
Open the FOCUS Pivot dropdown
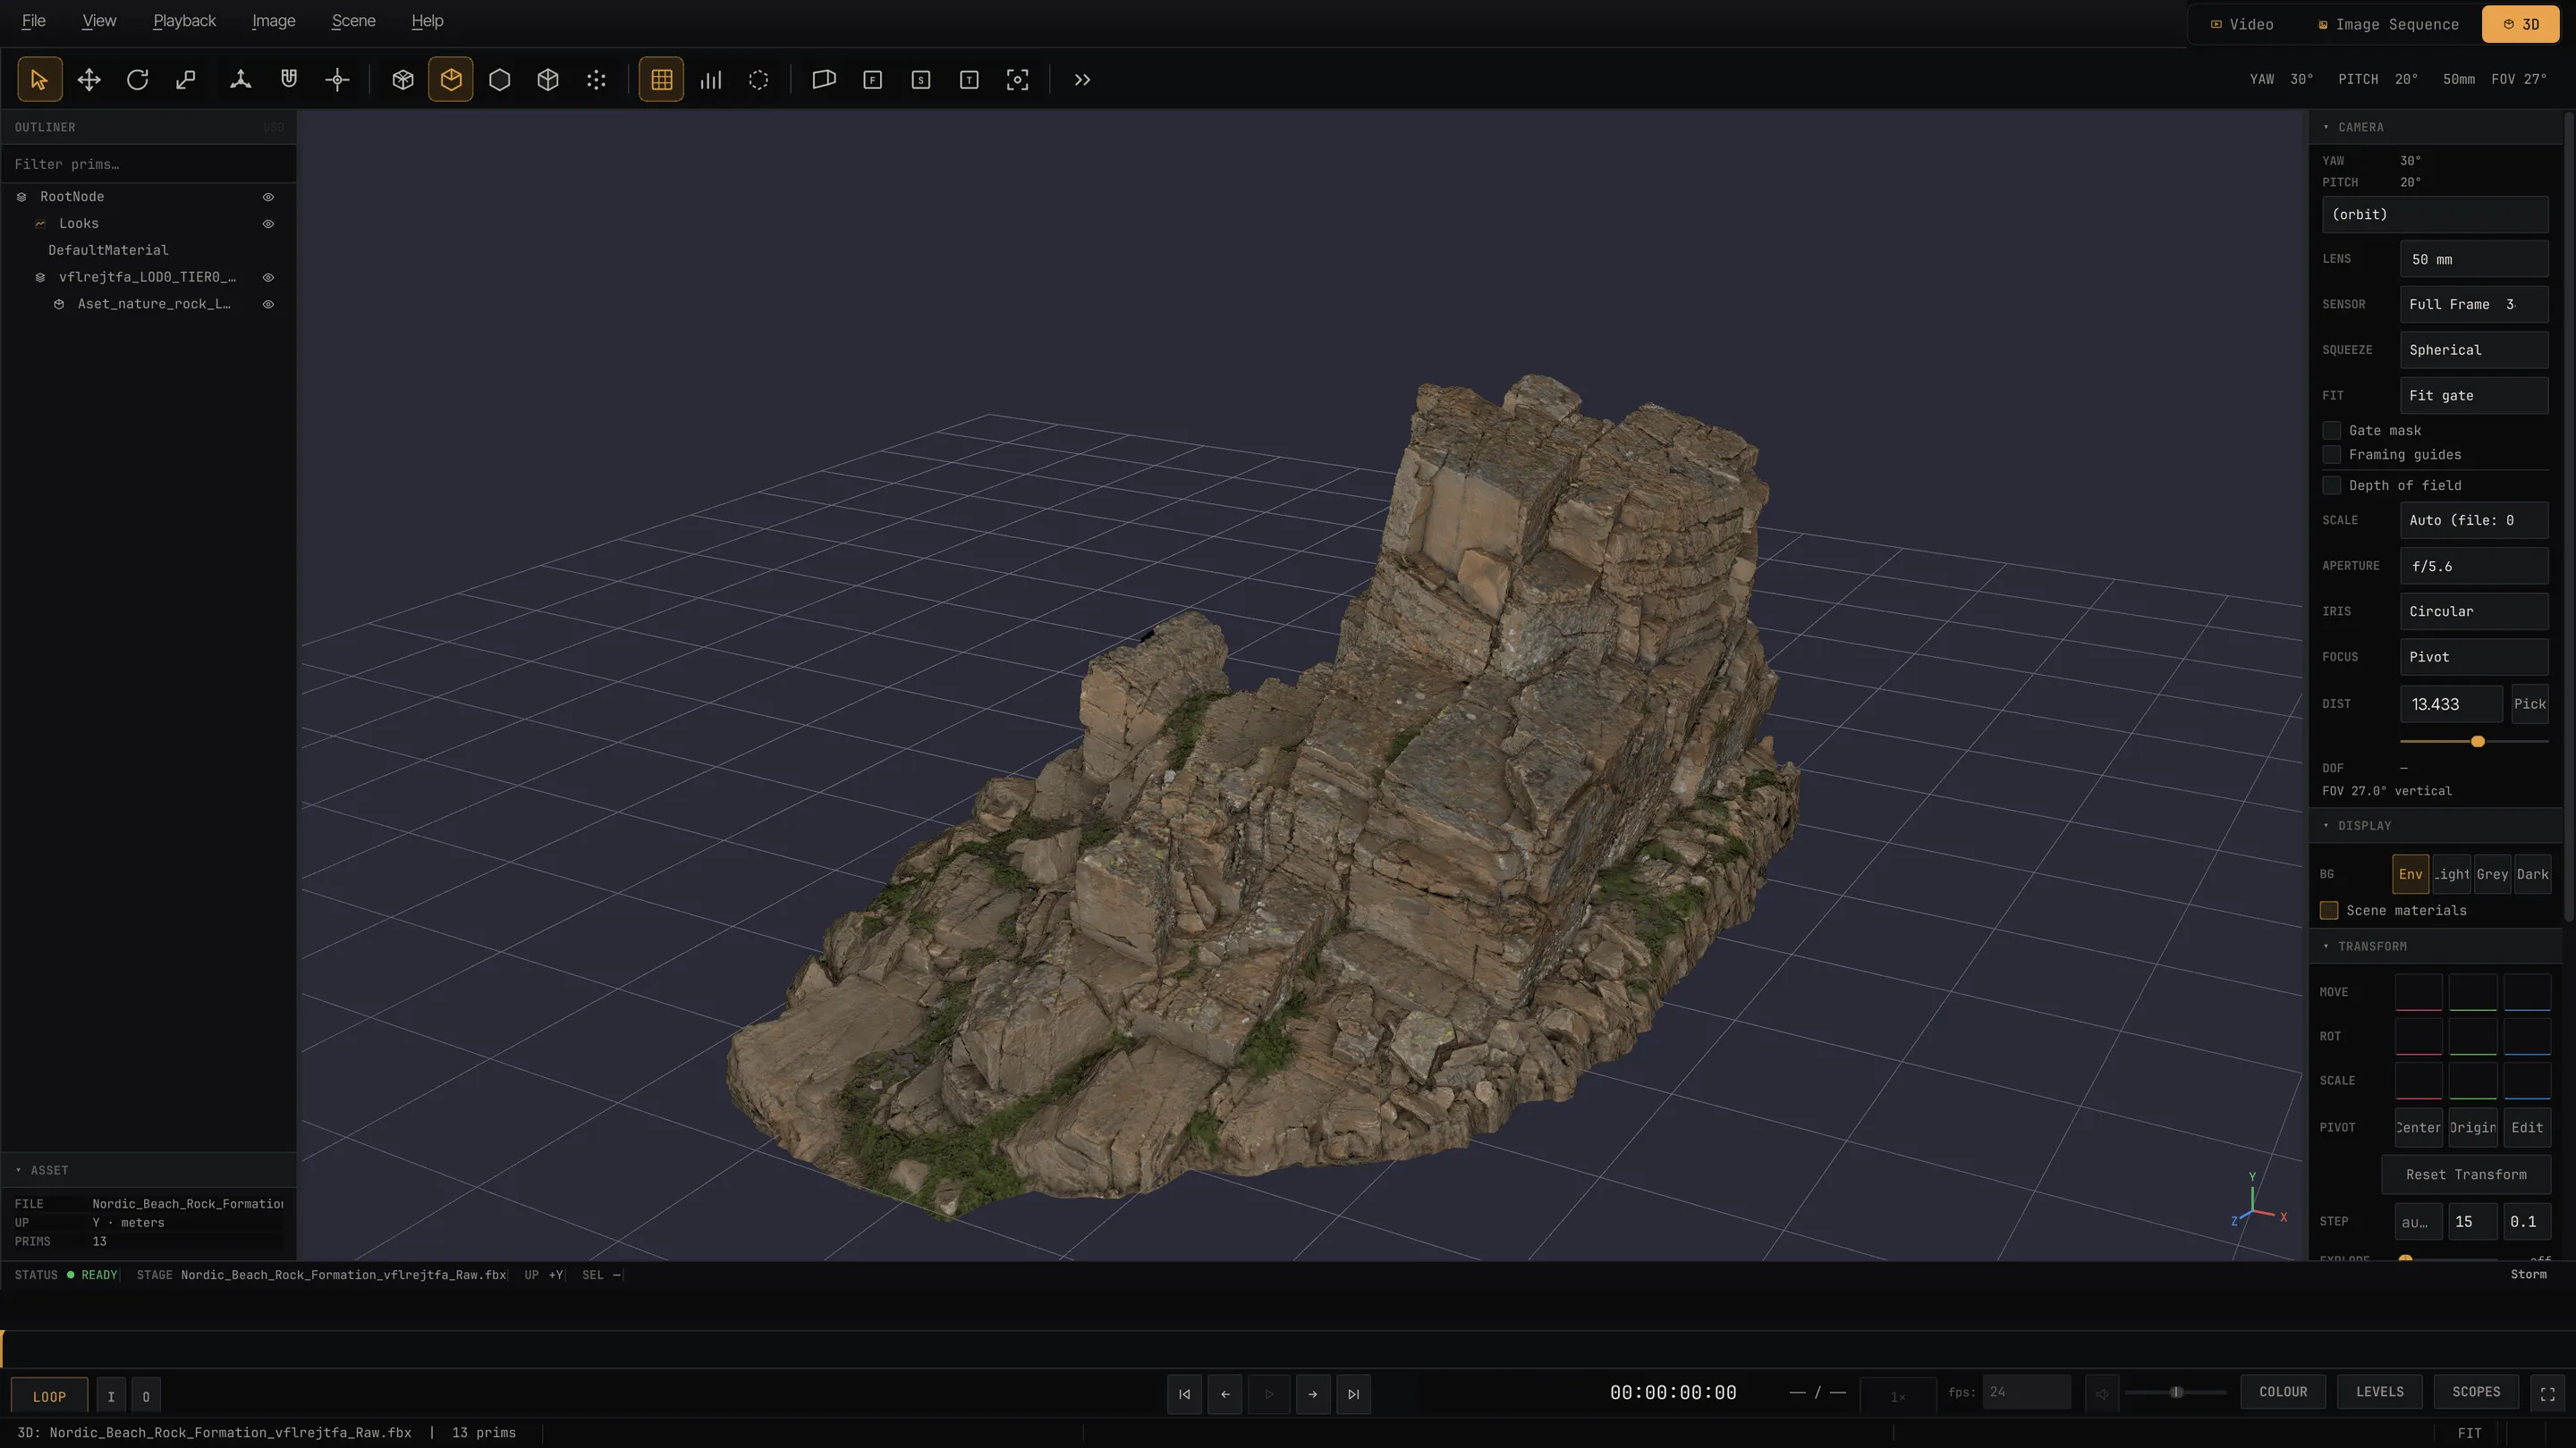[2474, 657]
